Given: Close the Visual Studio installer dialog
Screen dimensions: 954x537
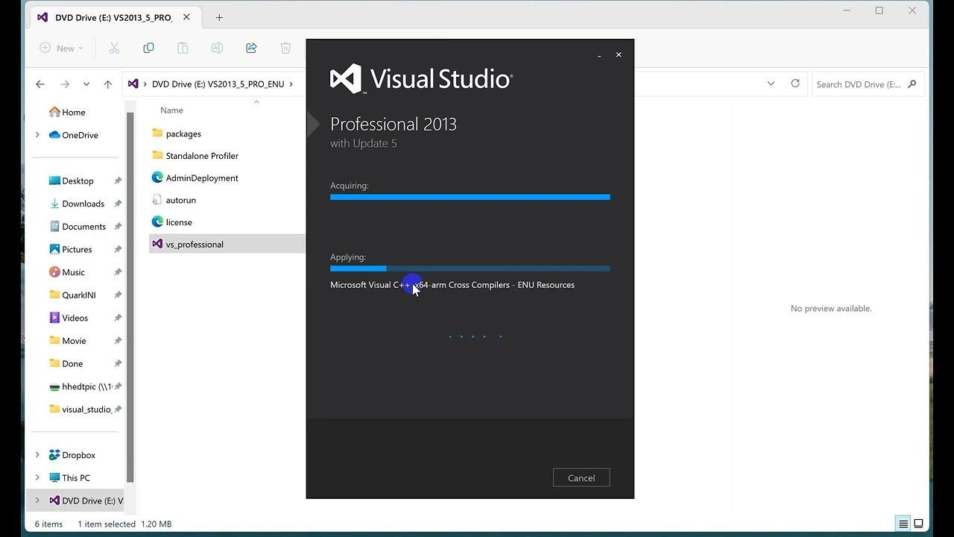Looking at the screenshot, I should point(619,54).
